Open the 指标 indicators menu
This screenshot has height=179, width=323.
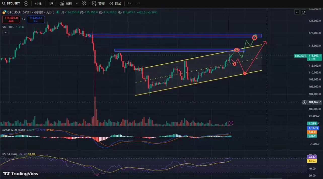66,4
